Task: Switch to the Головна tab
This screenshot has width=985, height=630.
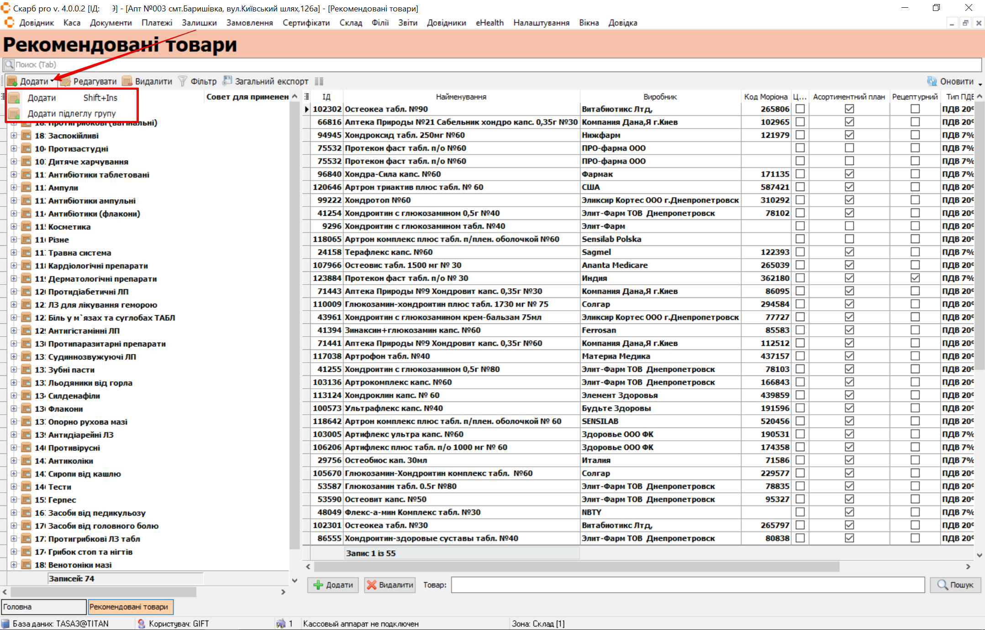Action: [44, 607]
